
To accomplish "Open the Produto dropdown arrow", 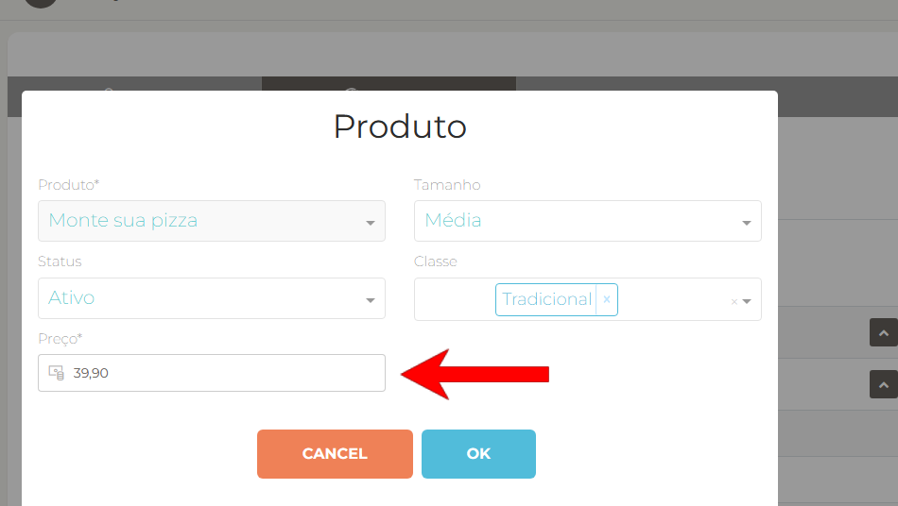I will click(x=371, y=223).
